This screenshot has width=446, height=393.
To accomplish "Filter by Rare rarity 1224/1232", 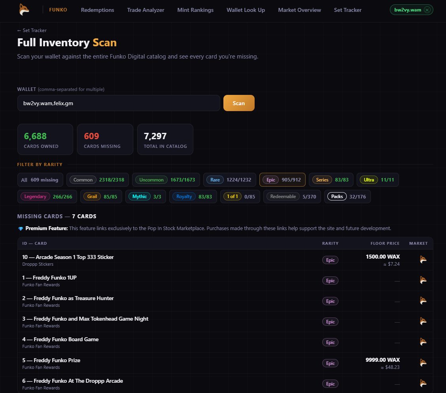I will click(230, 180).
